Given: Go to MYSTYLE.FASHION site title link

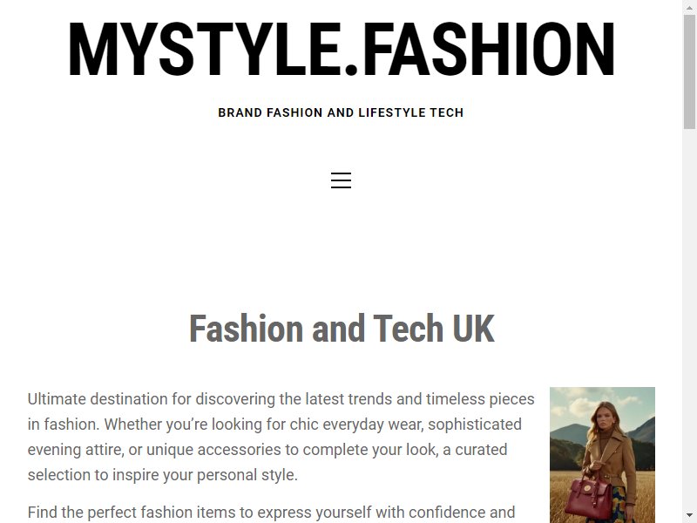Looking at the screenshot, I should (x=341, y=50).
